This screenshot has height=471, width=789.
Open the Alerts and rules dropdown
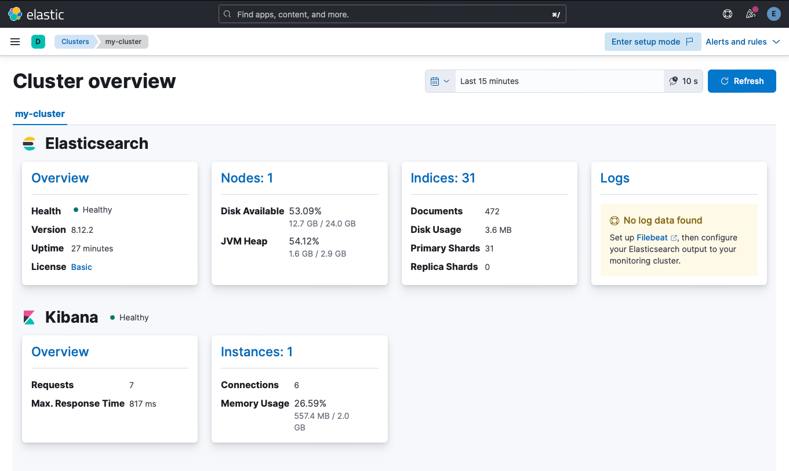(743, 42)
